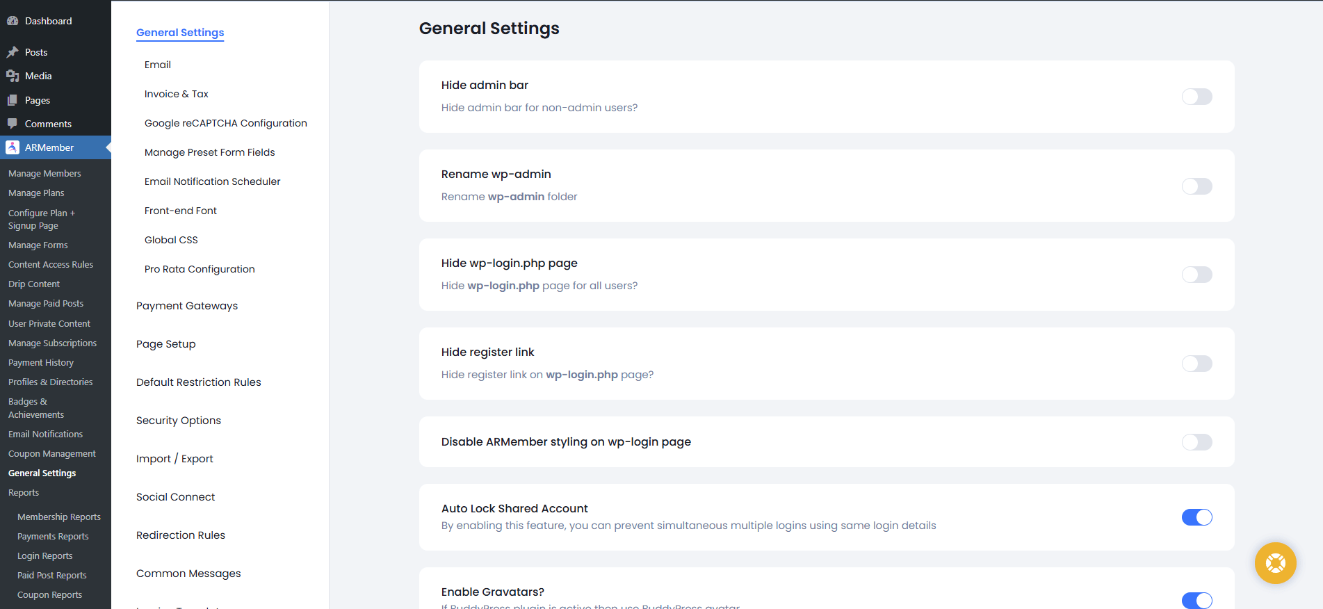Switch to the Security Options section
1323x609 pixels.
pos(179,421)
